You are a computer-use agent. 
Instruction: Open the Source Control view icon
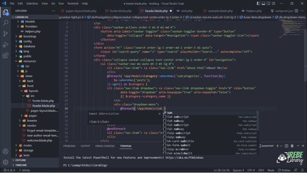[x=5, y=34]
